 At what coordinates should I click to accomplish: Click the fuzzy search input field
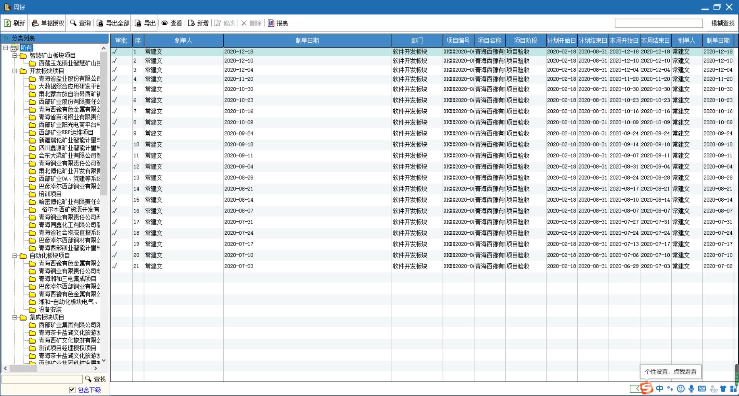click(659, 23)
